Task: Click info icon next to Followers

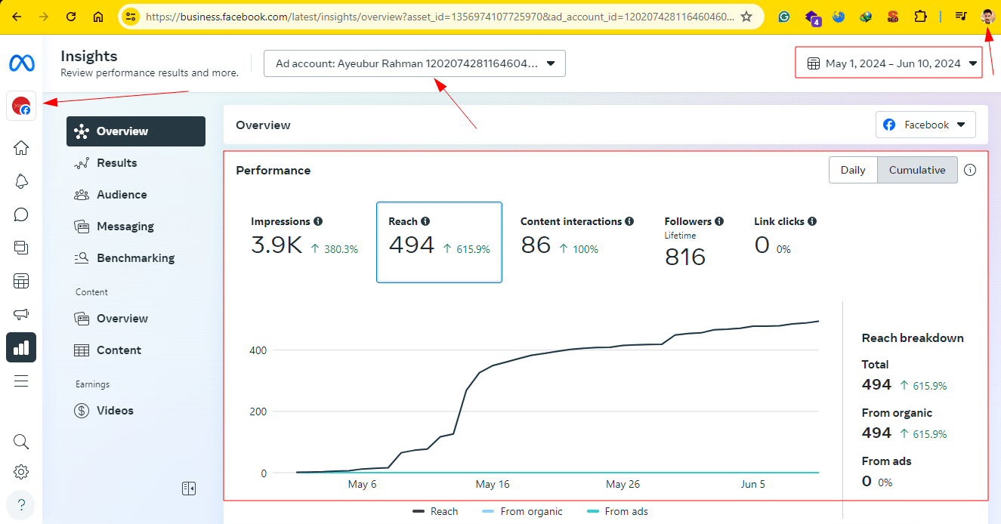Action: [x=719, y=221]
